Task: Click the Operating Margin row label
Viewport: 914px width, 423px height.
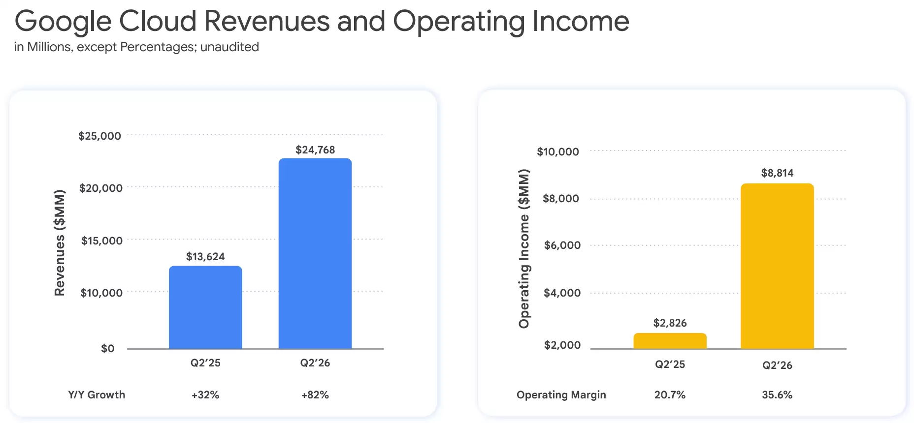Action: coord(561,394)
